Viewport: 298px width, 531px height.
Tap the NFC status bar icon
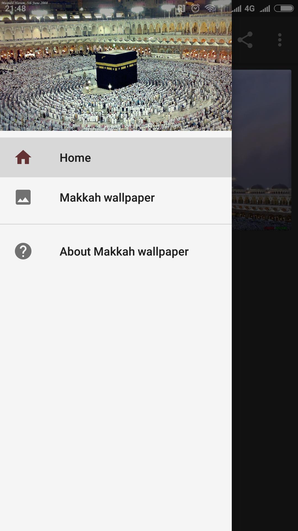click(x=180, y=9)
